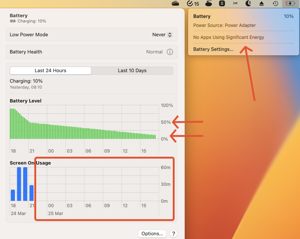Click the checkmark task counter showing 15

(x=193, y=3)
